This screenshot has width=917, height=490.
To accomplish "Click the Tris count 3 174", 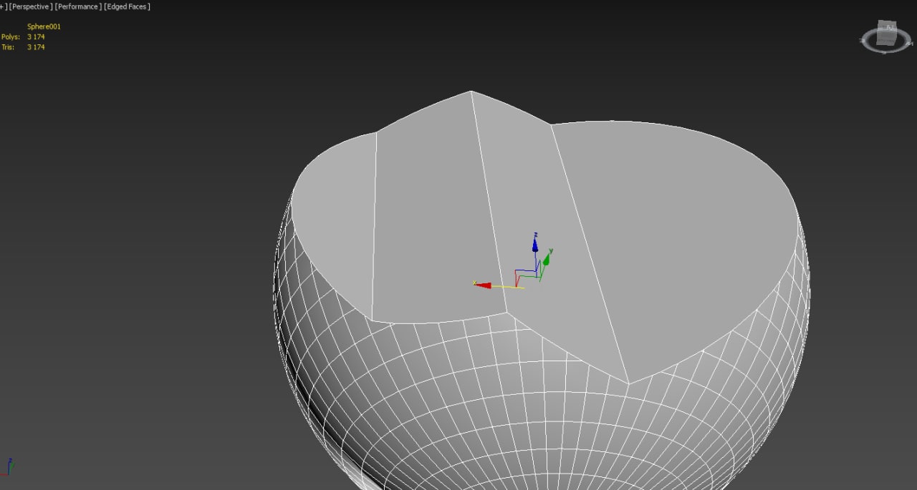I will pos(36,47).
